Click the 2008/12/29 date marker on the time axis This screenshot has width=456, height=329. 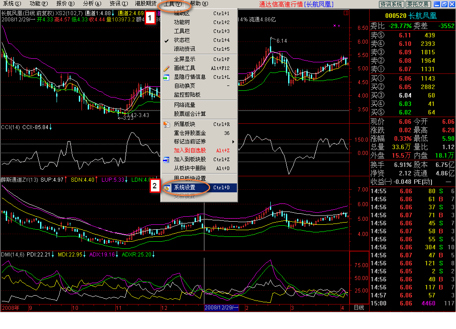(222, 308)
